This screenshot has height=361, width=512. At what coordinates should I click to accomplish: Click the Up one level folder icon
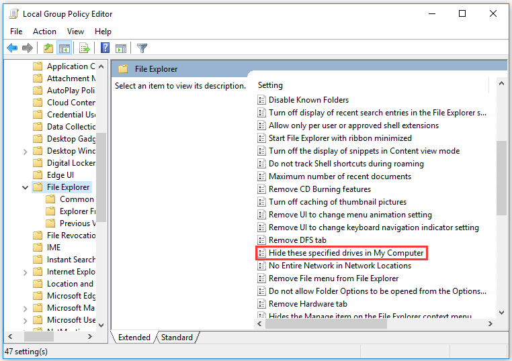(x=48, y=48)
